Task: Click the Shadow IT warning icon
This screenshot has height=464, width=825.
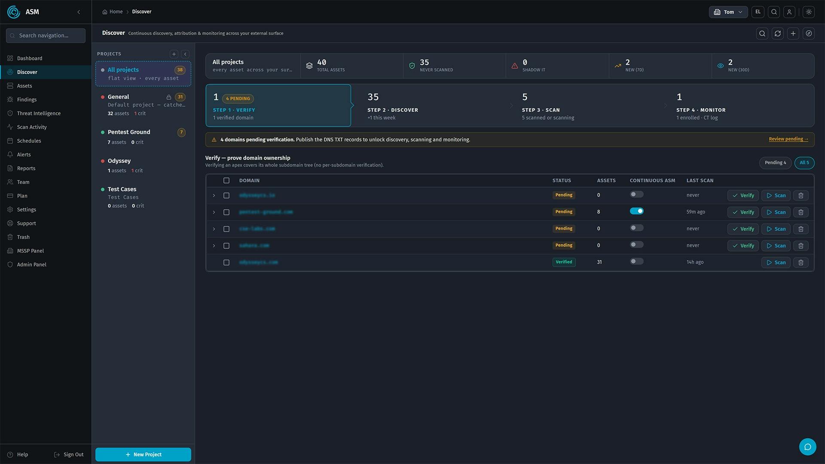Action: [x=515, y=66]
